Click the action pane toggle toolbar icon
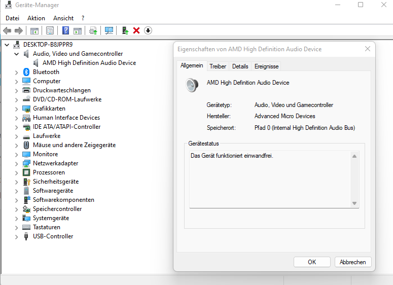This screenshot has width=393, height=285. (78, 30)
